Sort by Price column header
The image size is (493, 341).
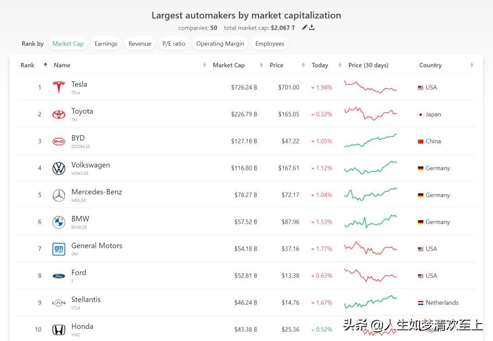[276, 65]
